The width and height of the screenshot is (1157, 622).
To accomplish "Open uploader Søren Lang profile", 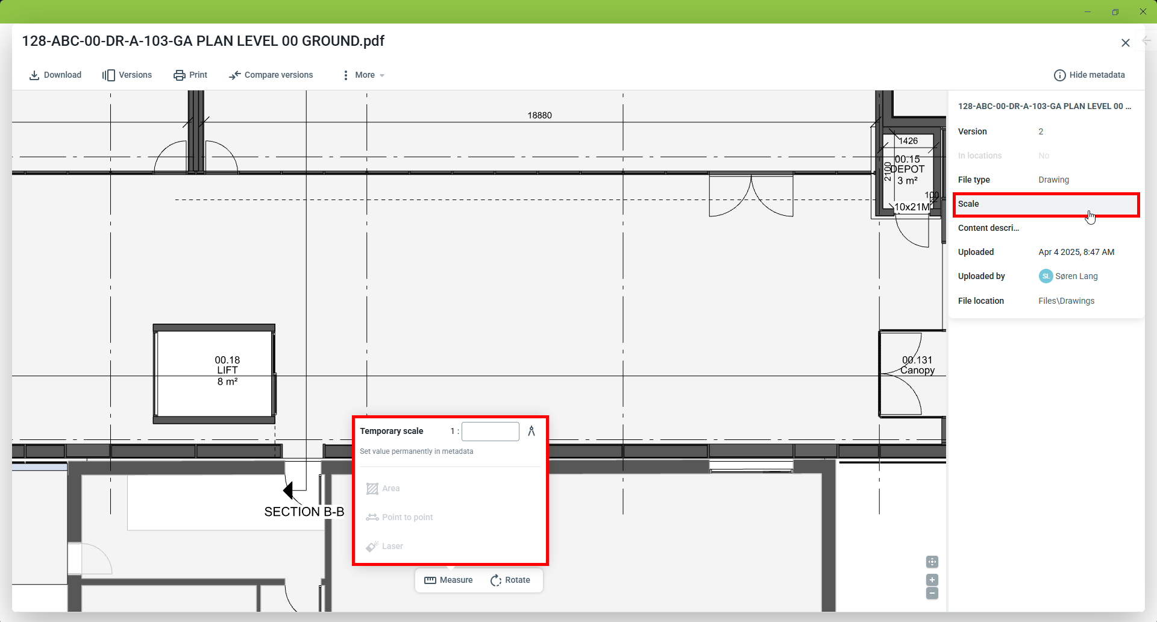I will [1076, 277].
